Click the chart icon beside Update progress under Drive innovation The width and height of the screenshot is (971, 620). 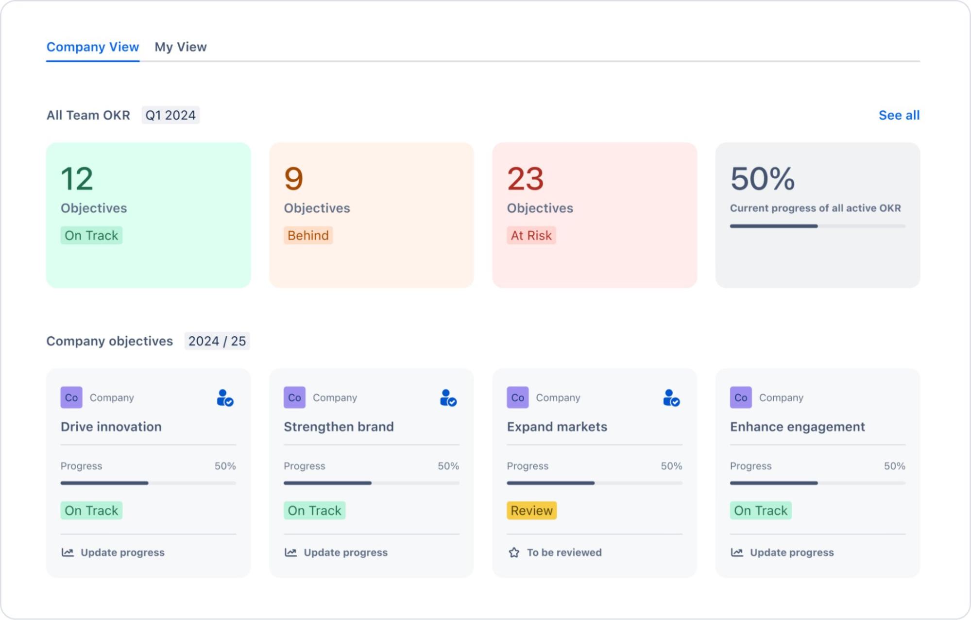67,552
